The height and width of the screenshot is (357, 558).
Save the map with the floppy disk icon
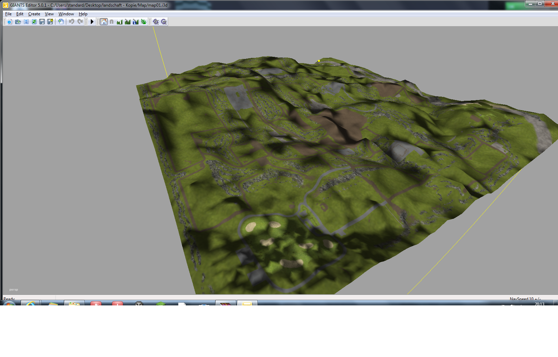click(42, 22)
